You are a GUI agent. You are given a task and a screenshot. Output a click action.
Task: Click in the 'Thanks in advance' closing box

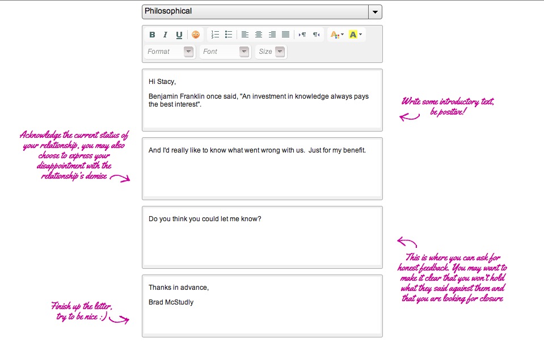[x=262, y=306]
